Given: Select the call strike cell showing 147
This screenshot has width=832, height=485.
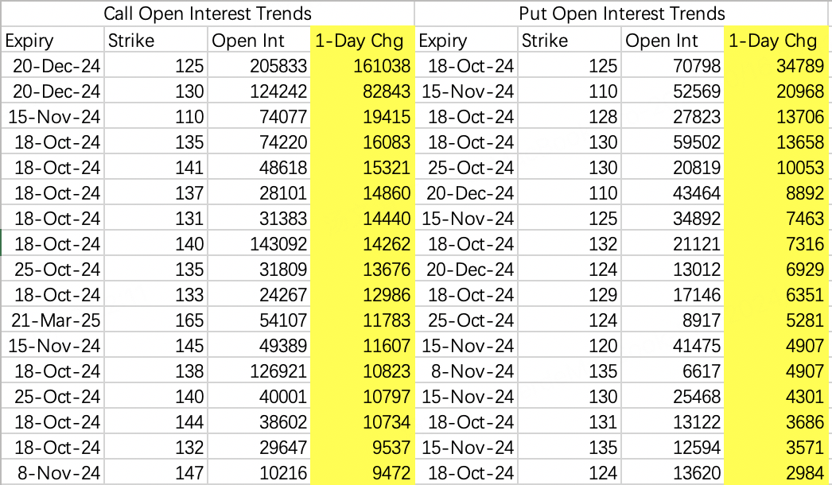Looking at the screenshot, I should (155, 472).
